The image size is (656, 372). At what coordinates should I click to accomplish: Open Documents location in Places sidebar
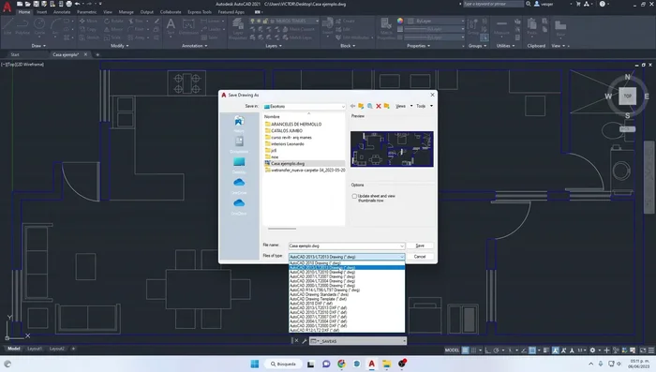[x=239, y=144]
